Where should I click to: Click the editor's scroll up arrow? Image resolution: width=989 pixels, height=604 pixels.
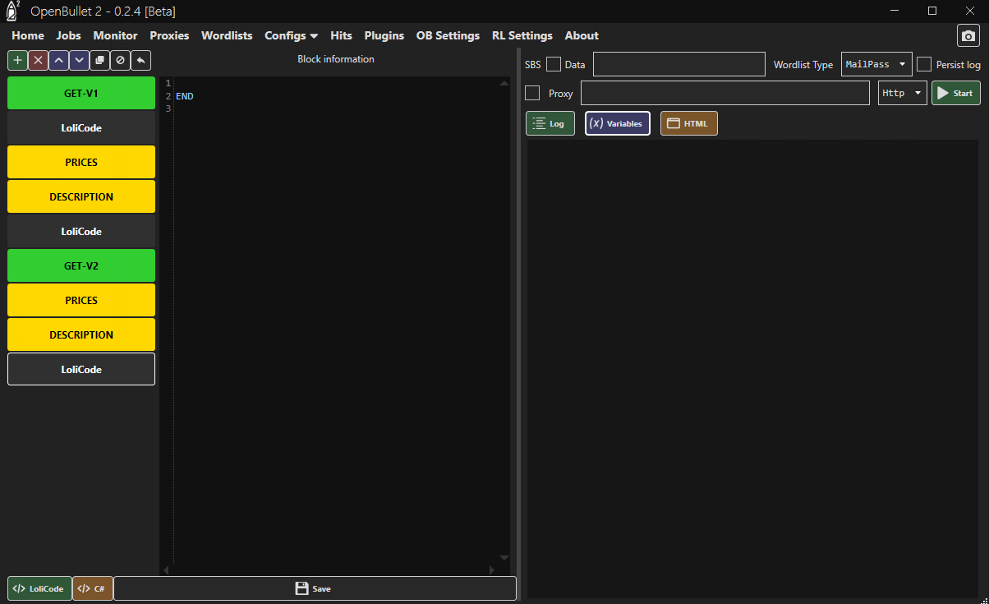504,83
